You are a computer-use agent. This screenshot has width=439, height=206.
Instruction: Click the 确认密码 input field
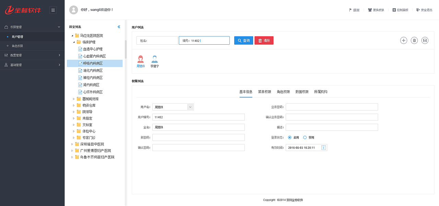199,148
